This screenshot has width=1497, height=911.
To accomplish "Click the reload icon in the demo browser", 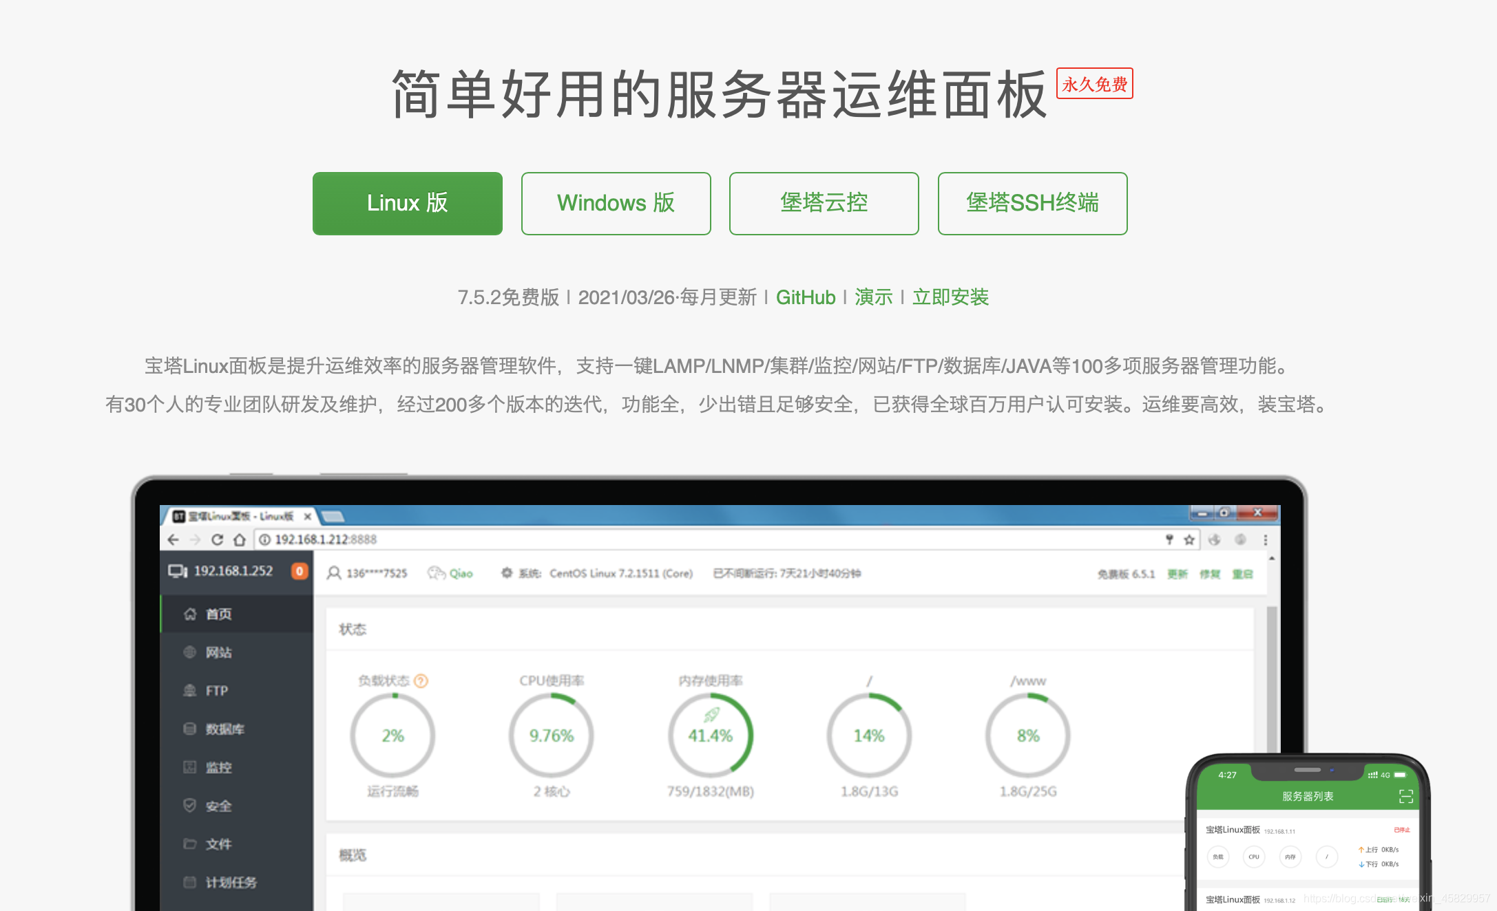I will pos(217,539).
